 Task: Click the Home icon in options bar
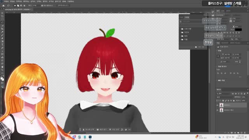4,5
